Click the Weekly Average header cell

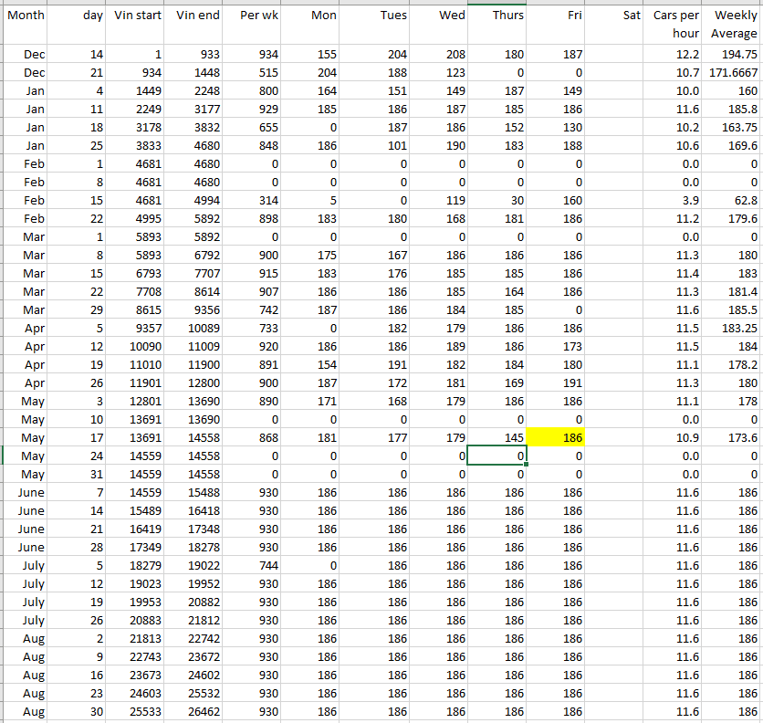(732, 25)
